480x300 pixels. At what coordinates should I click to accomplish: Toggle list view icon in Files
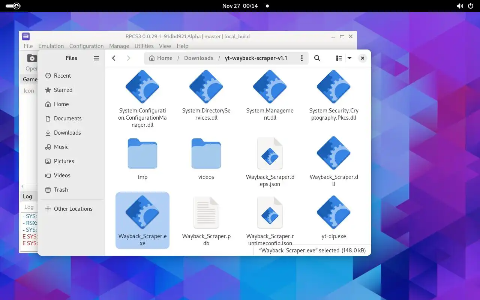[x=339, y=58]
